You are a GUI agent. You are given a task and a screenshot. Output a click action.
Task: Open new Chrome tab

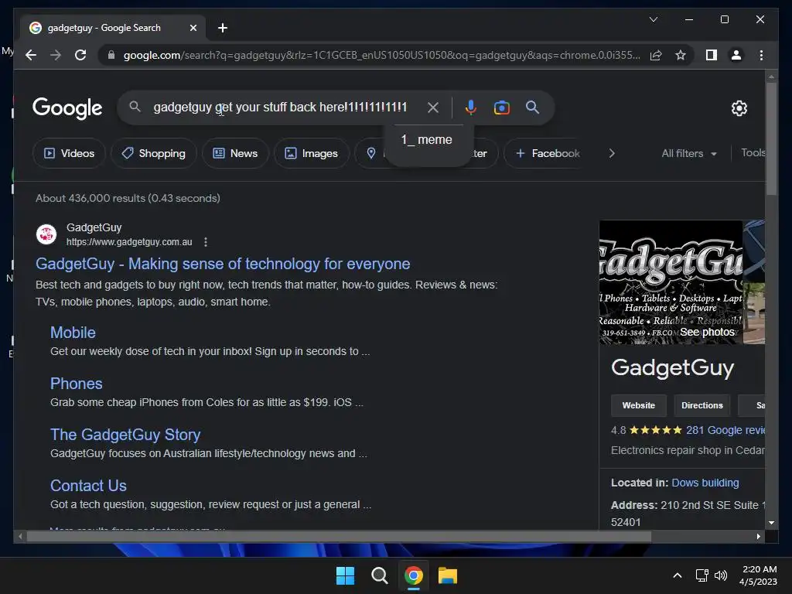click(223, 28)
